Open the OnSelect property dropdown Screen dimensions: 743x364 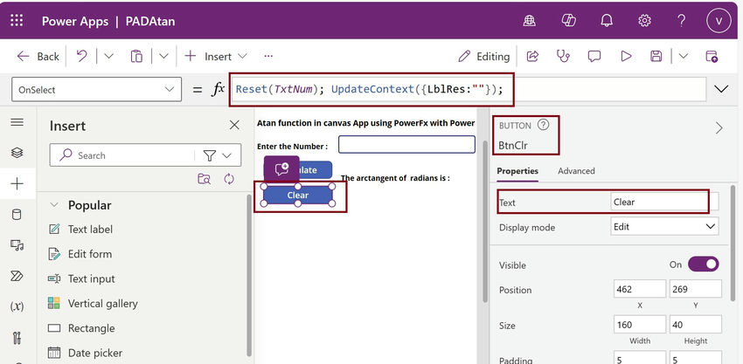pos(96,89)
